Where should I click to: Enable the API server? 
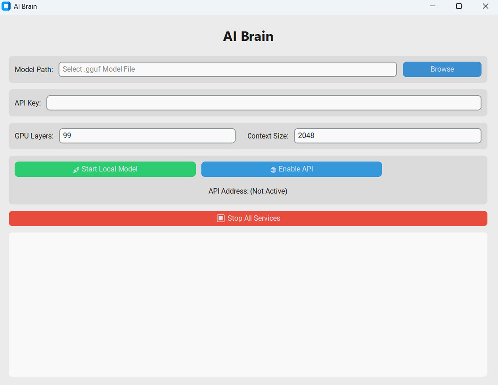291,169
